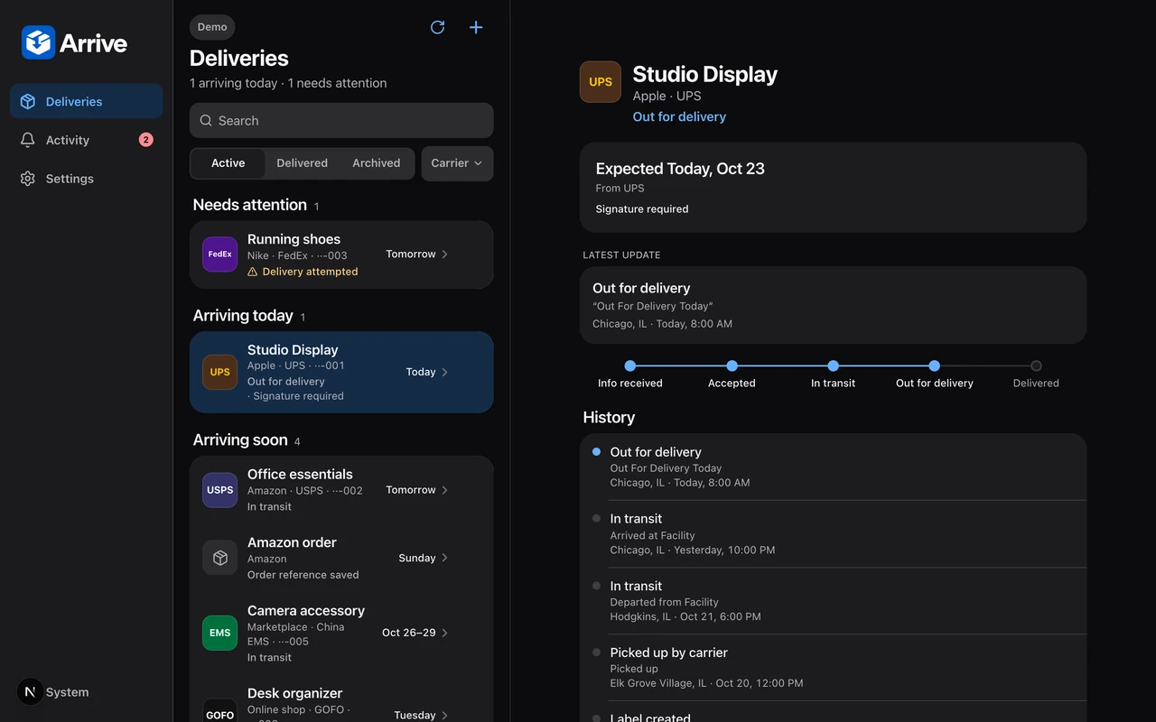The width and height of the screenshot is (1156, 722).
Task: Click the Delivery attempted warning icon
Action: (253, 272)
